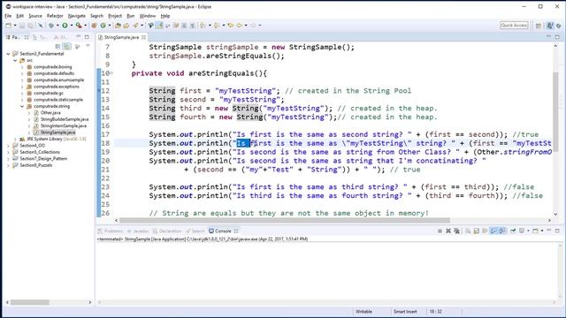Open the Window menu
Image resolution: width=566 pixels, height=318 pixels.
coord(148,16)
